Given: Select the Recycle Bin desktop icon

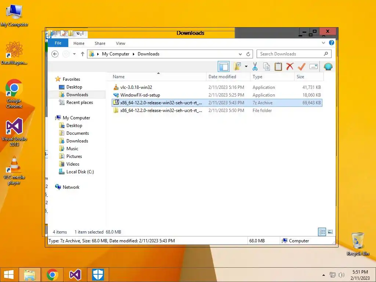Looking at the screenshot, I should click(358, 244).
